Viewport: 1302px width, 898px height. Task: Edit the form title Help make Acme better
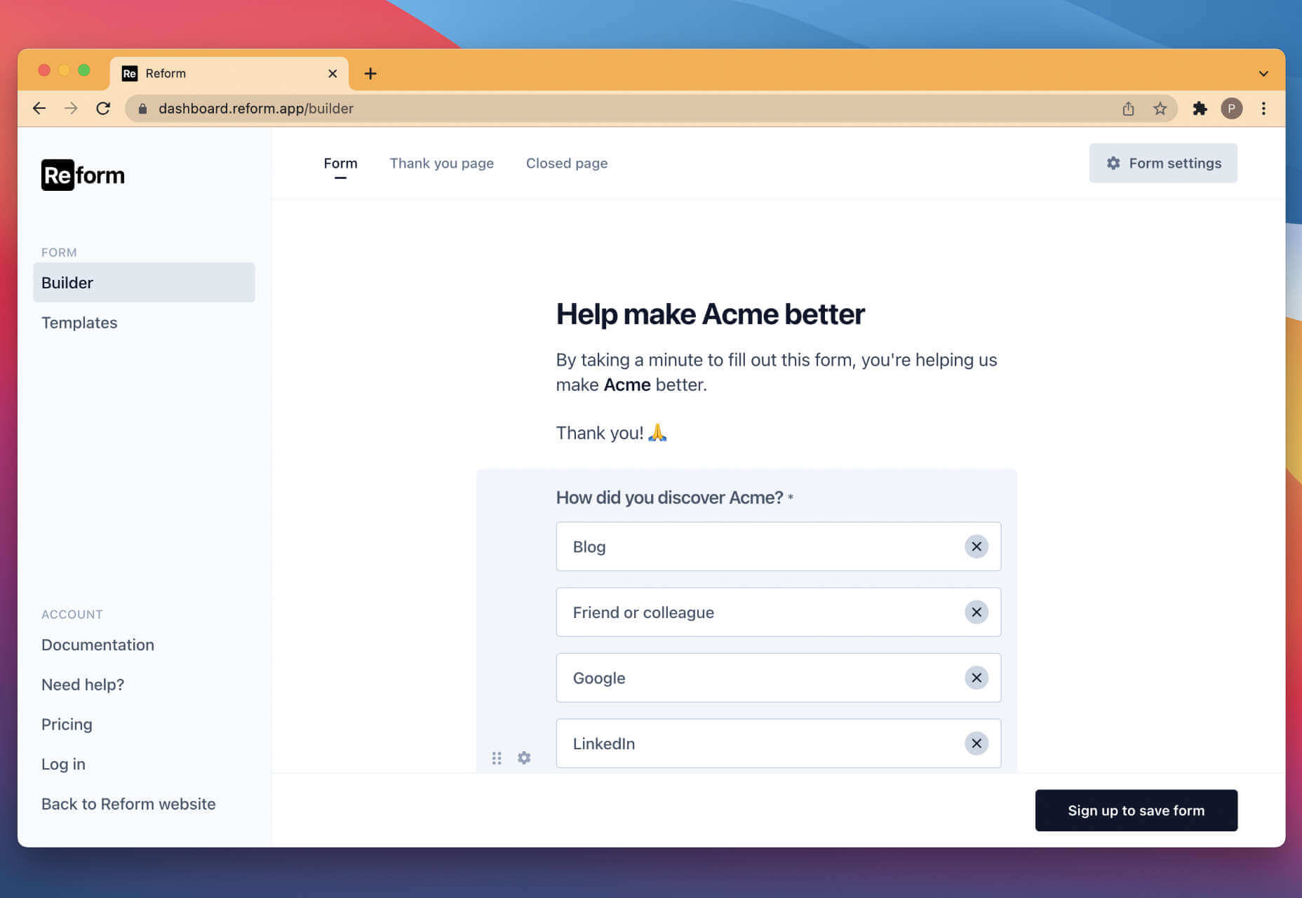(710, 314)
